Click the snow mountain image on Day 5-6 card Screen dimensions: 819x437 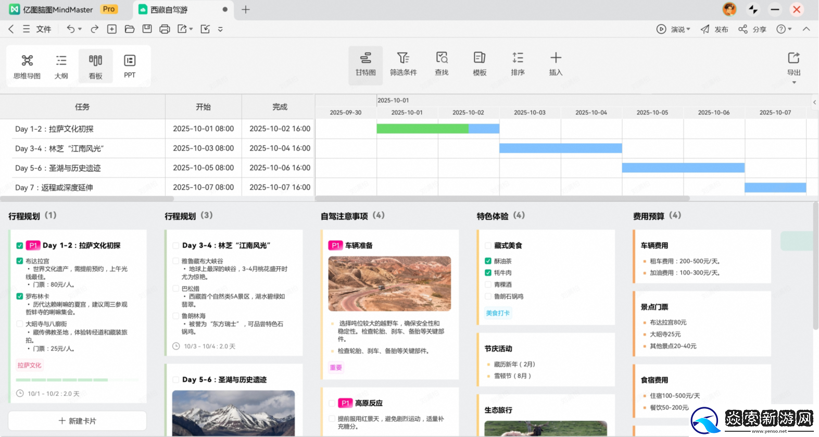pos(233,414)
